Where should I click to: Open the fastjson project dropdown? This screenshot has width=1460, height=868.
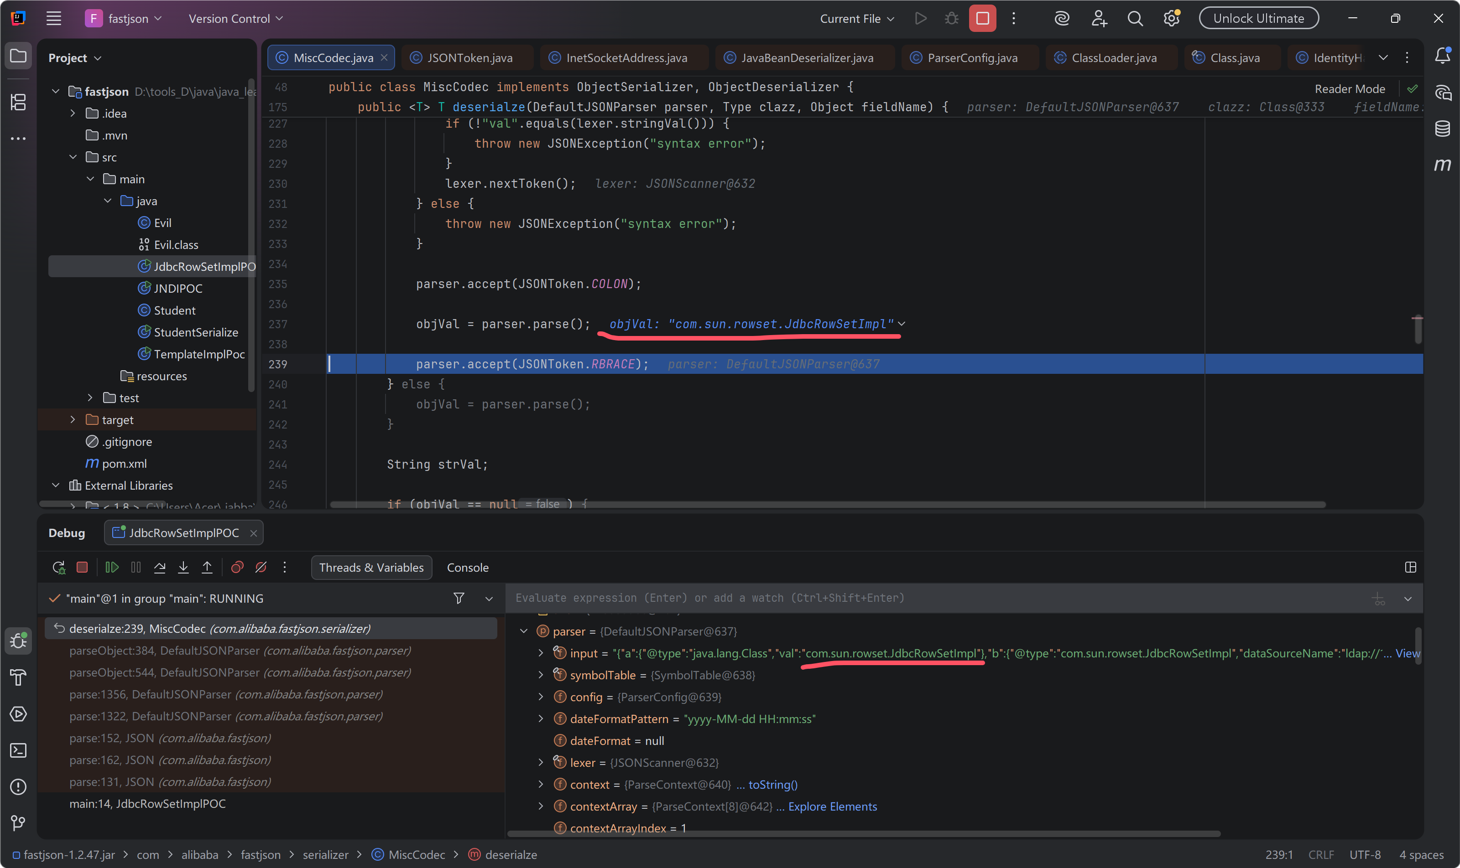pyautogui.click(x=124, y=19)
